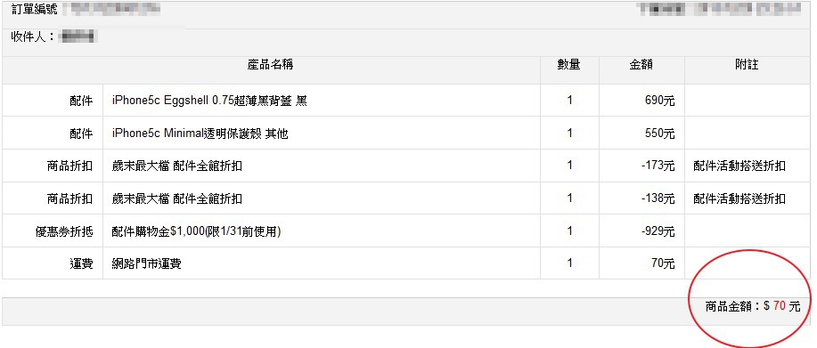Image resolution: width=817 pixels, height=348 pixels.
Task: Select the 數量 column header
Action: 568,64
